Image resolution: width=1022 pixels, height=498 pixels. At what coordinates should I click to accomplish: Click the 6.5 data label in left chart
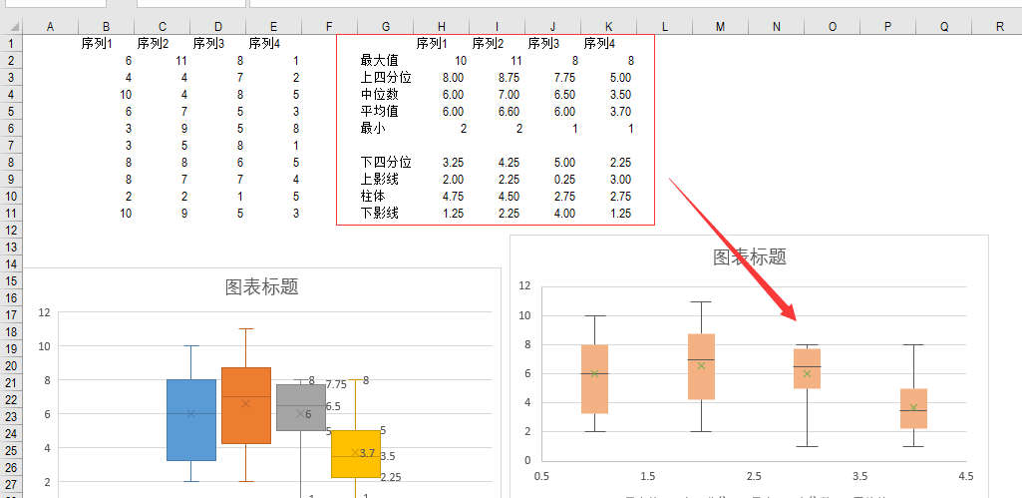pos(332,406)
